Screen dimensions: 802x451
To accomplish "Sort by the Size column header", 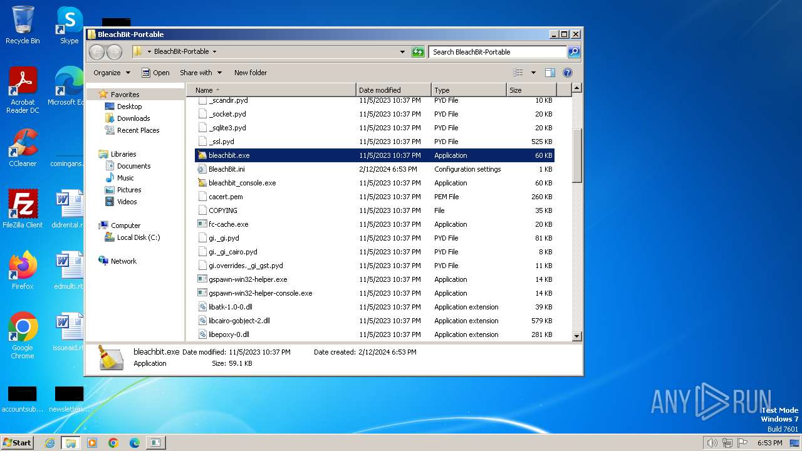I will click(x=531, y=90).
